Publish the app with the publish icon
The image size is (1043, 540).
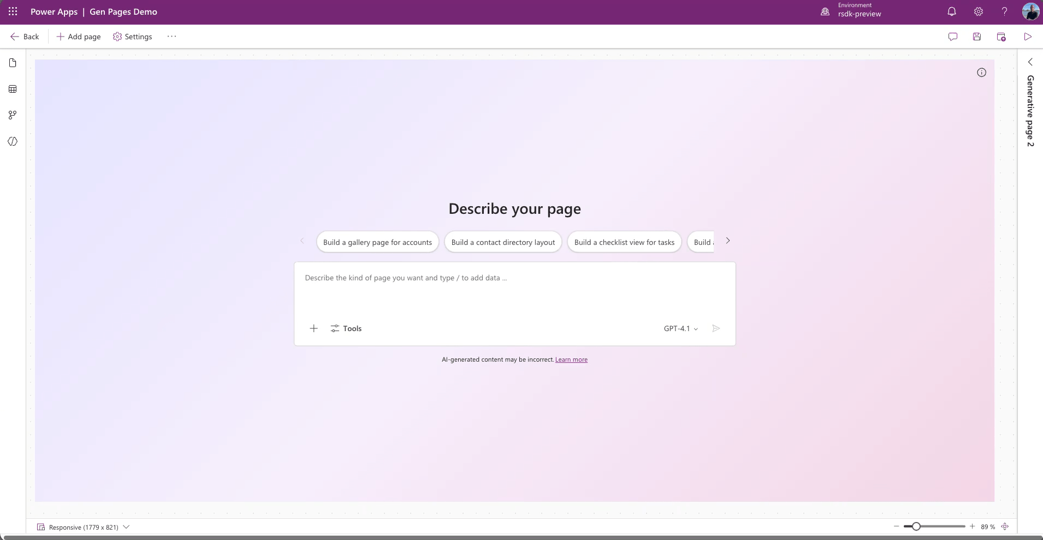(x=1001, y=37)
